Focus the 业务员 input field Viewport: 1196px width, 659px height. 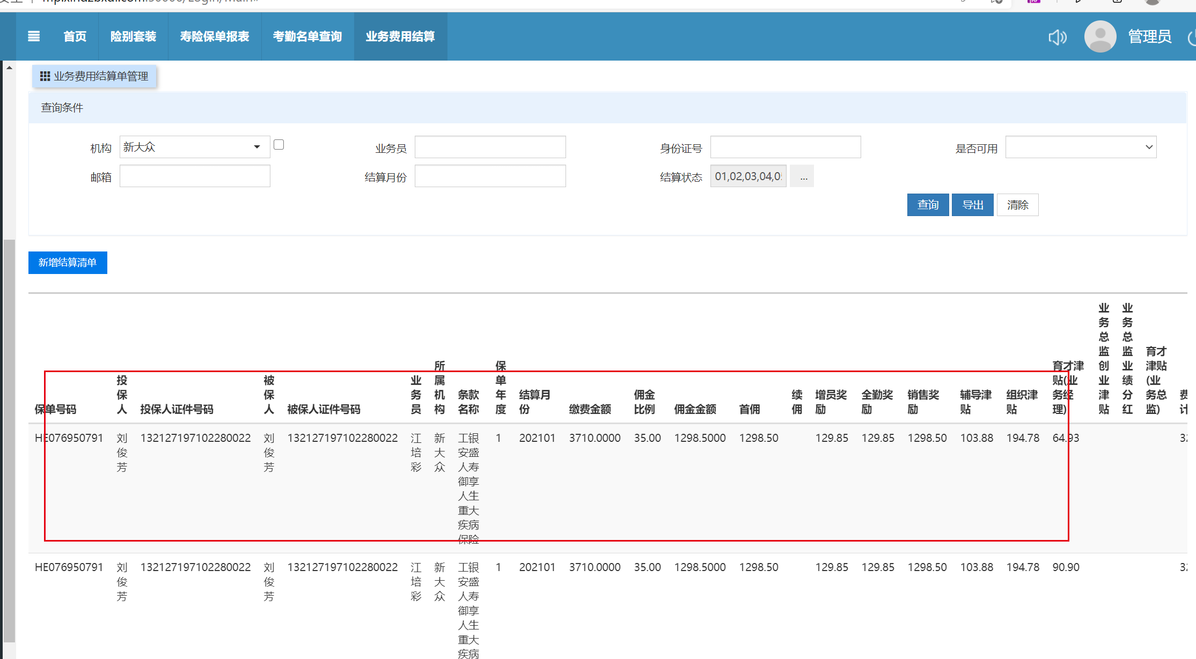[490, 147]
